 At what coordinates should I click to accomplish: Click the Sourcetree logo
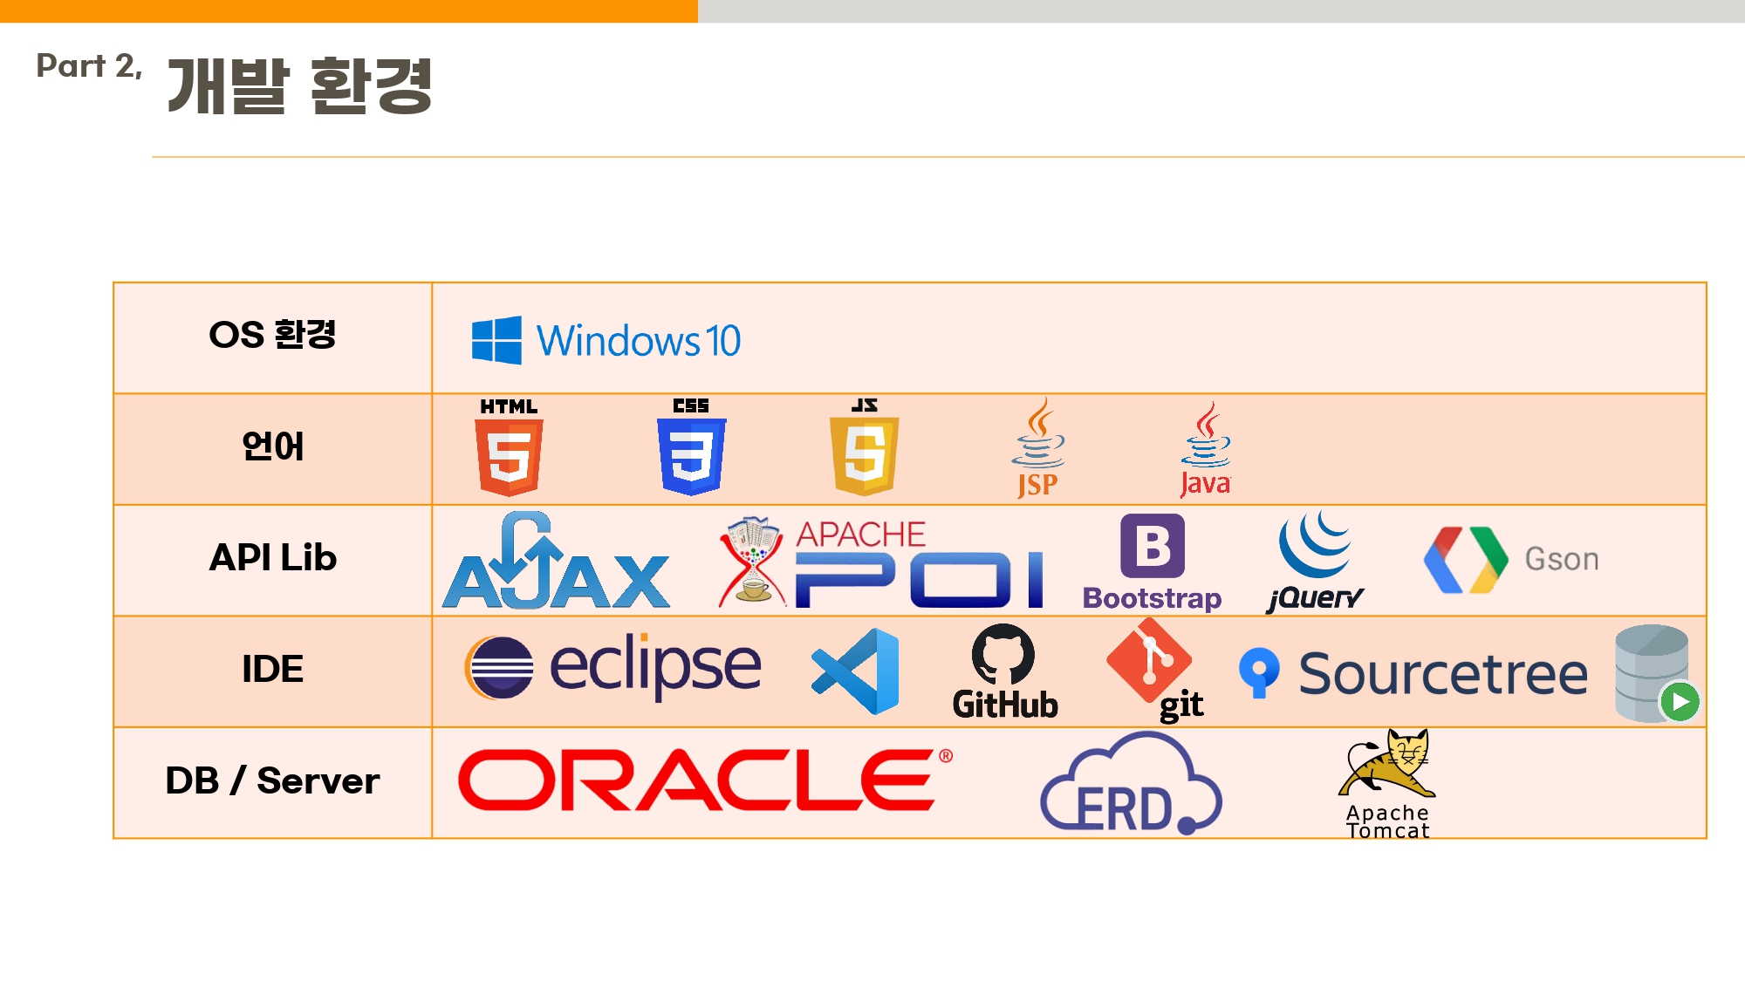pyautogui.click(x=1413, y=673)
